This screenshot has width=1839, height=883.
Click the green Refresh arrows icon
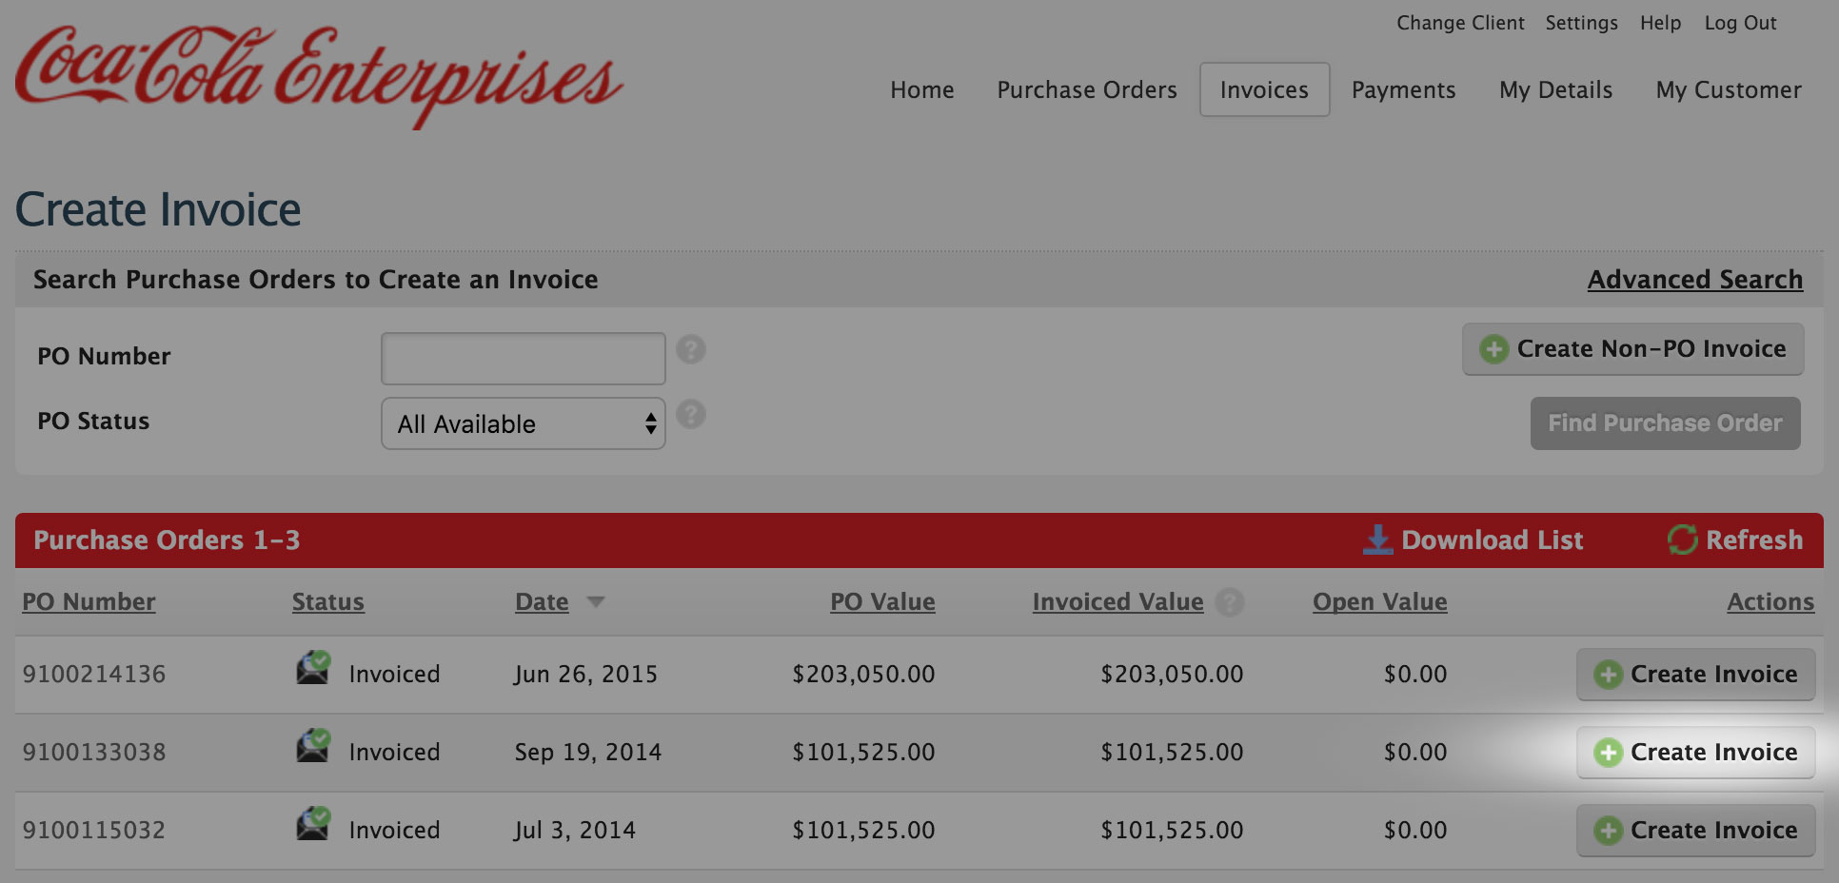point(1682,540)
